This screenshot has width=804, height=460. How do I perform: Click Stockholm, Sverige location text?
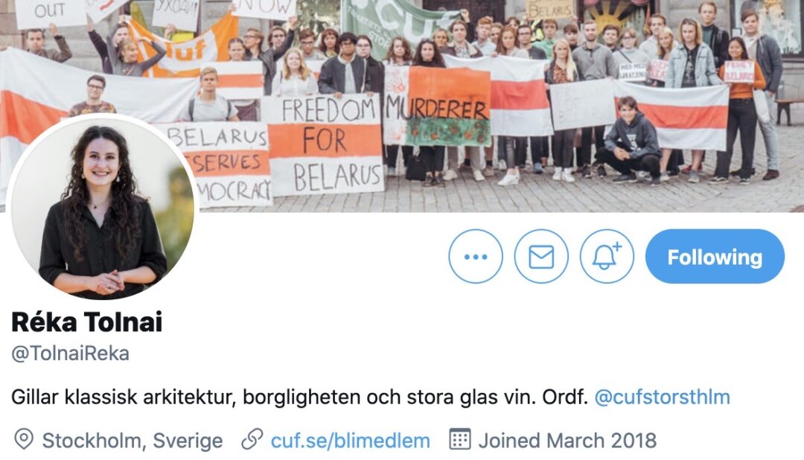(133, 441)
